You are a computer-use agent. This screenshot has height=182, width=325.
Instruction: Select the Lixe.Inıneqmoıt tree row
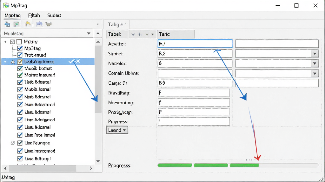pyautogui.click(x=48, y=151)
